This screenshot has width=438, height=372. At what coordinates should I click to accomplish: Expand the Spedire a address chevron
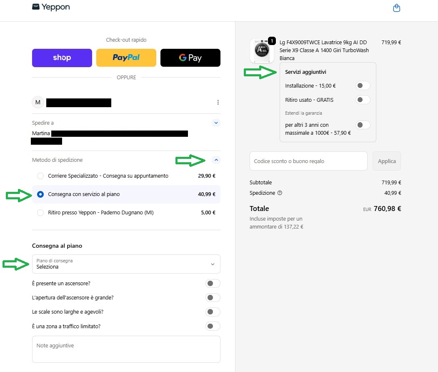[216, 123]
